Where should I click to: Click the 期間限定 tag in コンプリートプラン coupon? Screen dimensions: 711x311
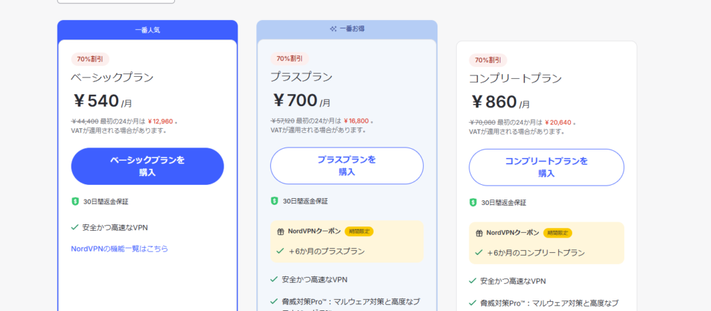[558, 233]
